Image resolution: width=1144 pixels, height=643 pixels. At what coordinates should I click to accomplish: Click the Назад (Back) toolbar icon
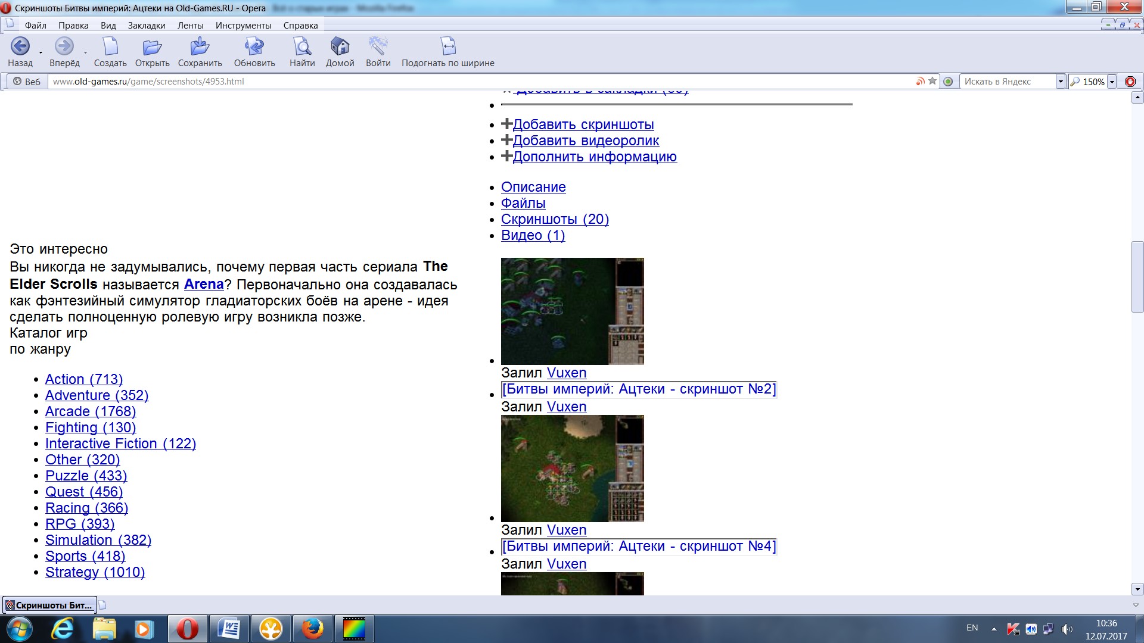(20, 46)
